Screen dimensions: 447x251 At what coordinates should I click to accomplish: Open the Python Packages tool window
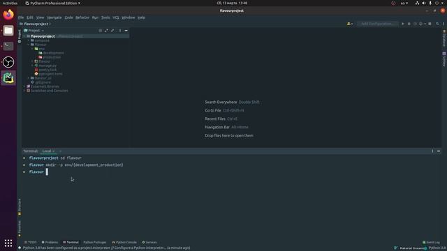point(95,243)
